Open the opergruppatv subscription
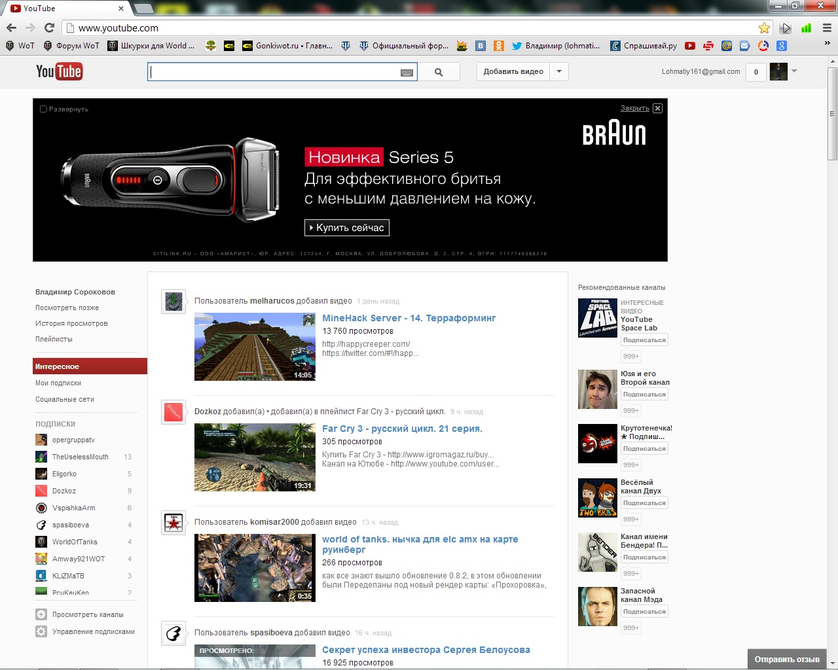 (x=73, y=440)
